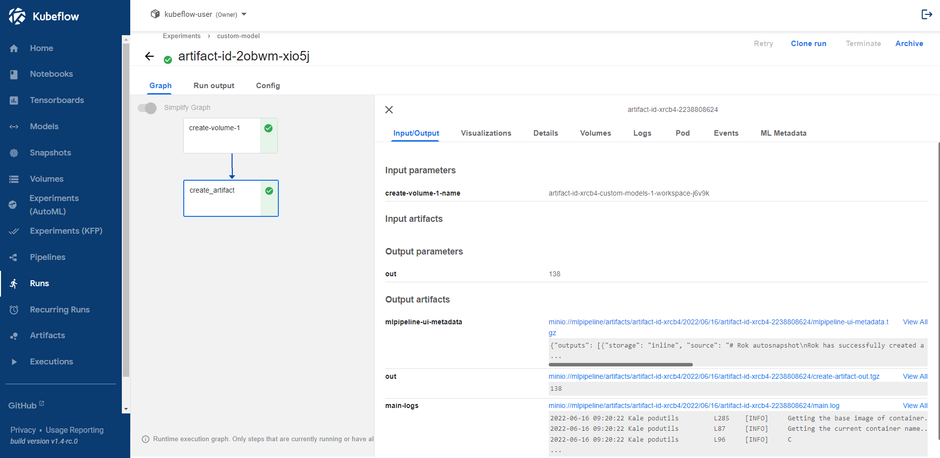
Task: Click the Runs running-person icon
Action: 14,283
